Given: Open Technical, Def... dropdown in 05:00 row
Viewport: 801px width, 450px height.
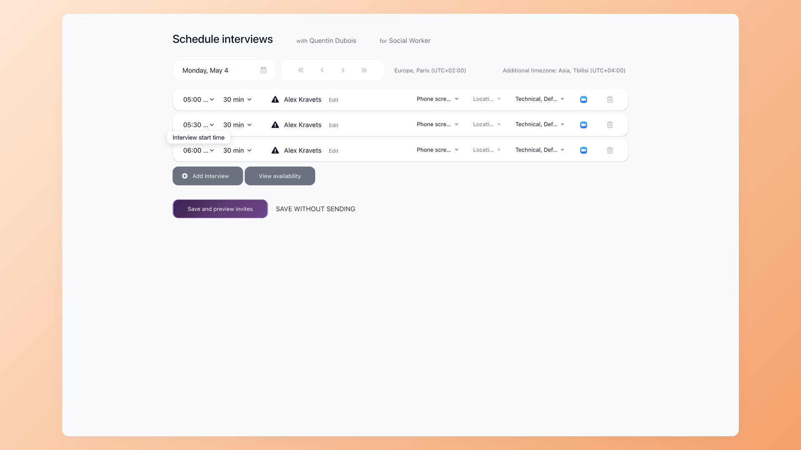Looking at the screenshot, I should (540, 99).
